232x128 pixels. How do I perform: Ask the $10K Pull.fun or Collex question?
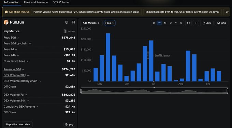182,12
